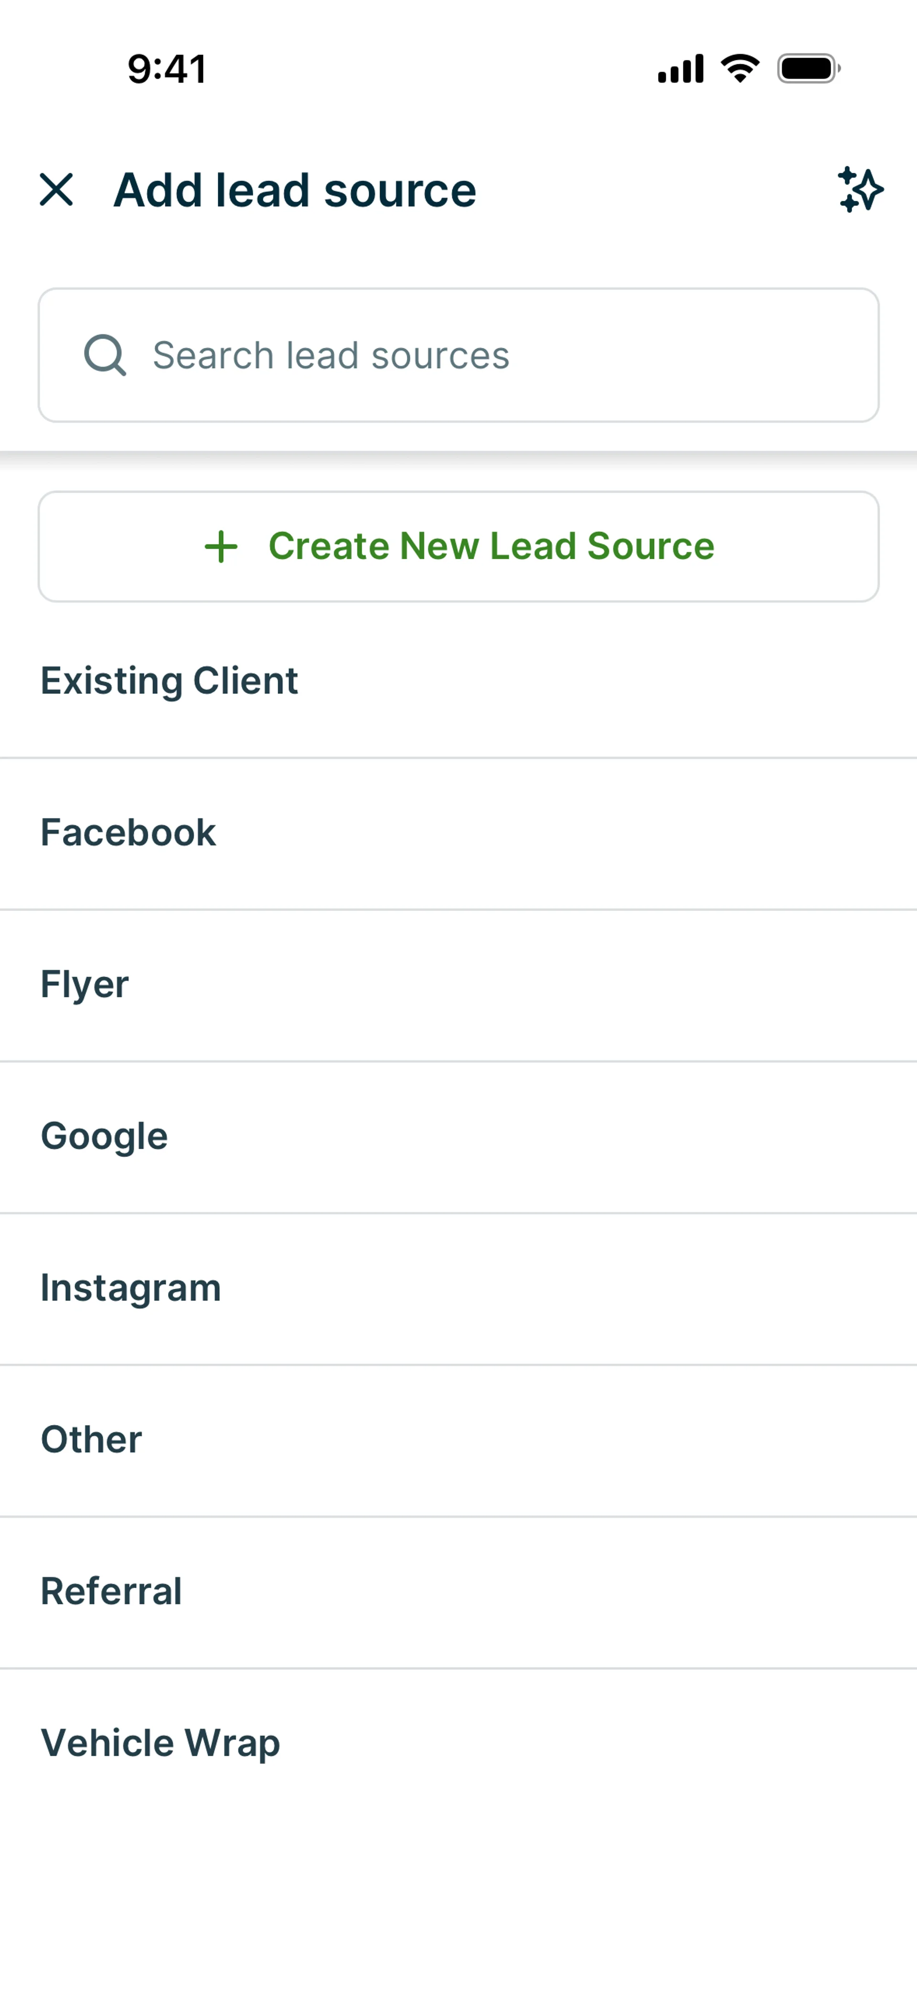Close the Add lead source screen

[x=56, y=190]
